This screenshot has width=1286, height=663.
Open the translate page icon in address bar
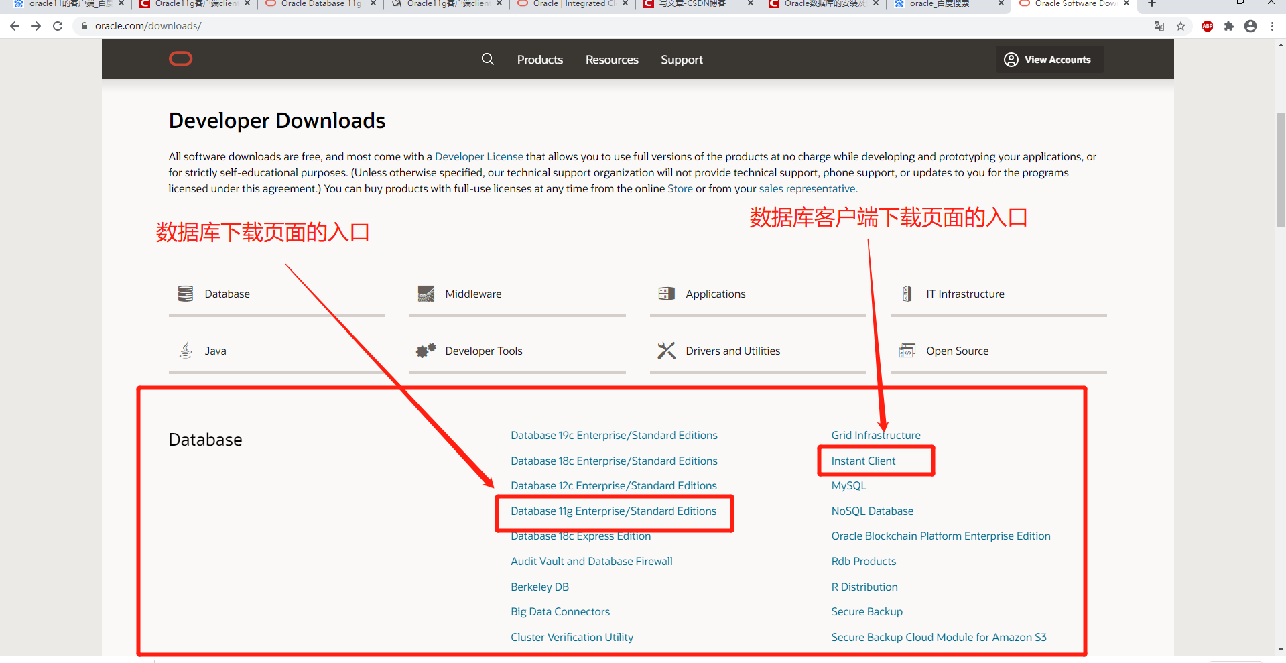[1159, 26]
